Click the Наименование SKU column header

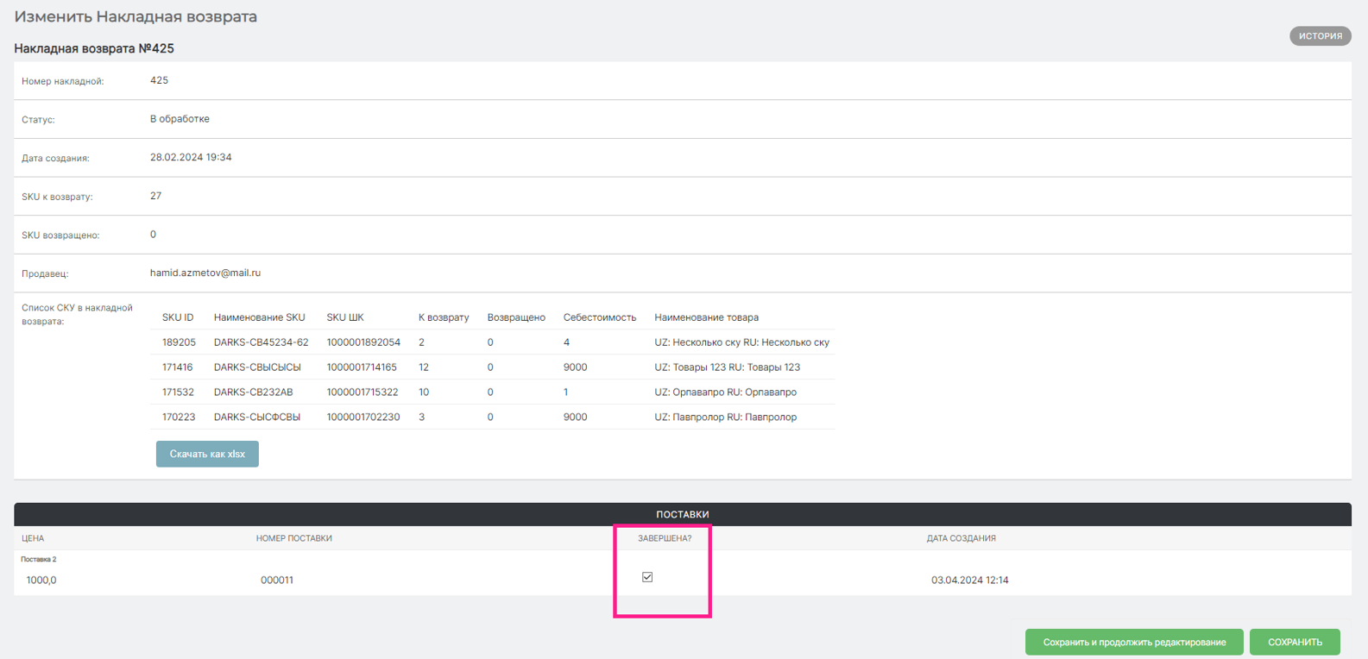(260, 317)
